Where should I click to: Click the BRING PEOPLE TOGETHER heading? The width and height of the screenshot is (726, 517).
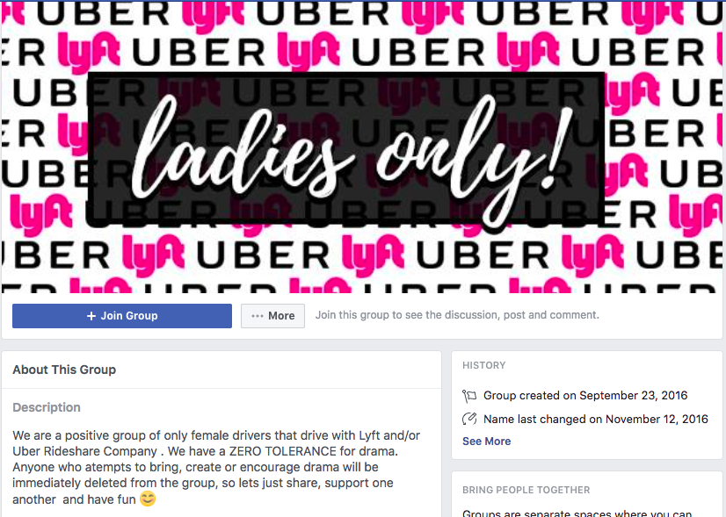pos(526,490)
